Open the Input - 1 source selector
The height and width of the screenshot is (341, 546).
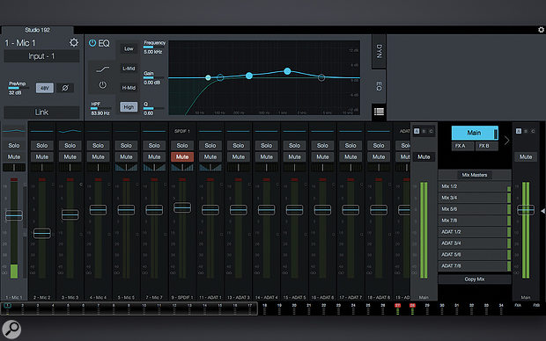[41, 56]
